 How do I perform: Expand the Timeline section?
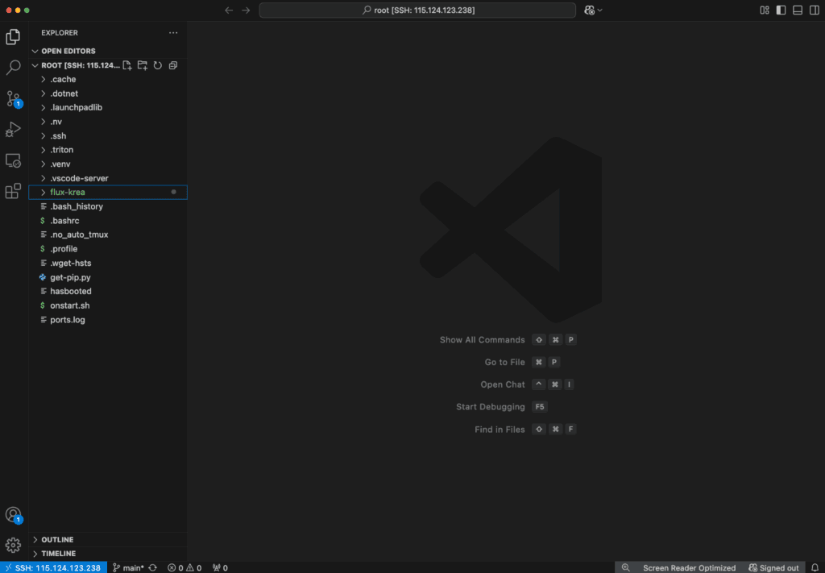108,554
